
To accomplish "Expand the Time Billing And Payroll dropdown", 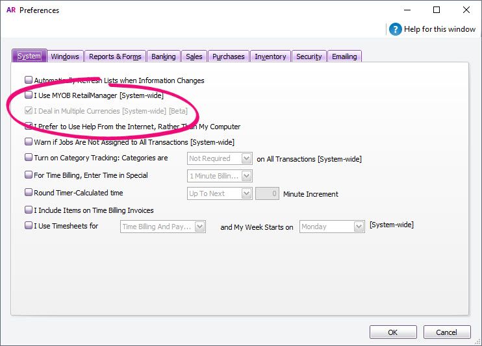I will click(200, 227).
